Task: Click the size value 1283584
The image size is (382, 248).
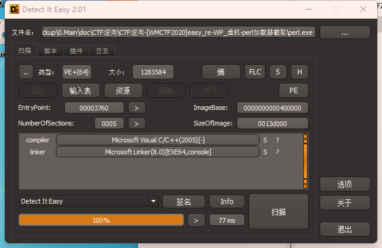Action: 153,72
